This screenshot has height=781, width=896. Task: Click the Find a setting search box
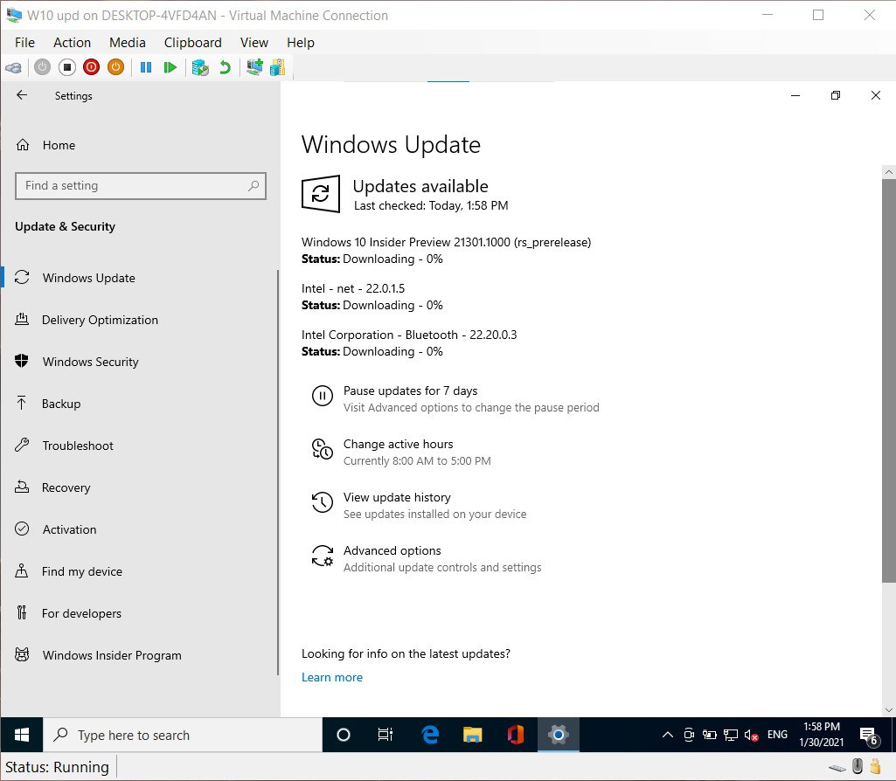pos(141,185)
